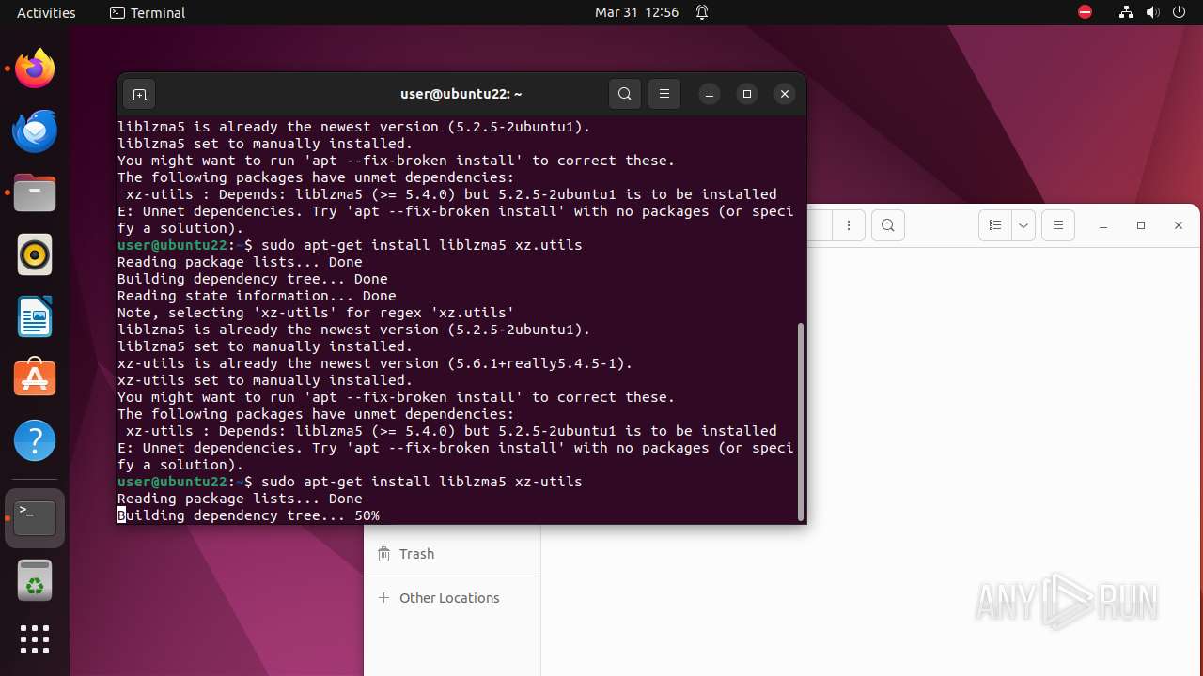
Task: Click 'xz-utils is already the newest version' line
Action: point(375,363)
